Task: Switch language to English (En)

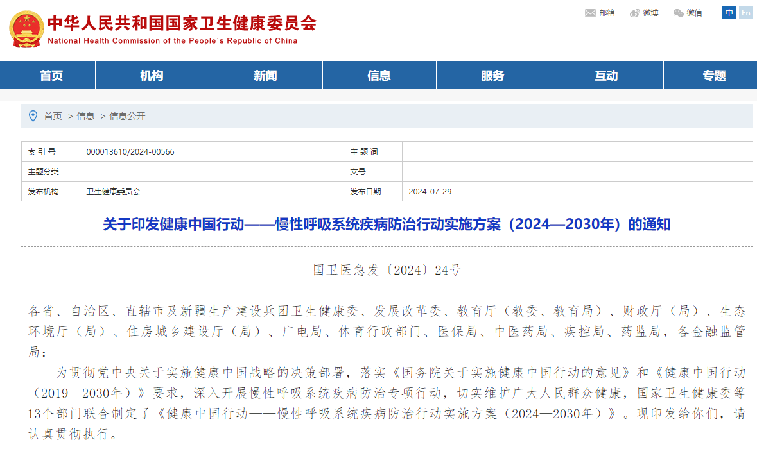Action: (x=745, y=13)
